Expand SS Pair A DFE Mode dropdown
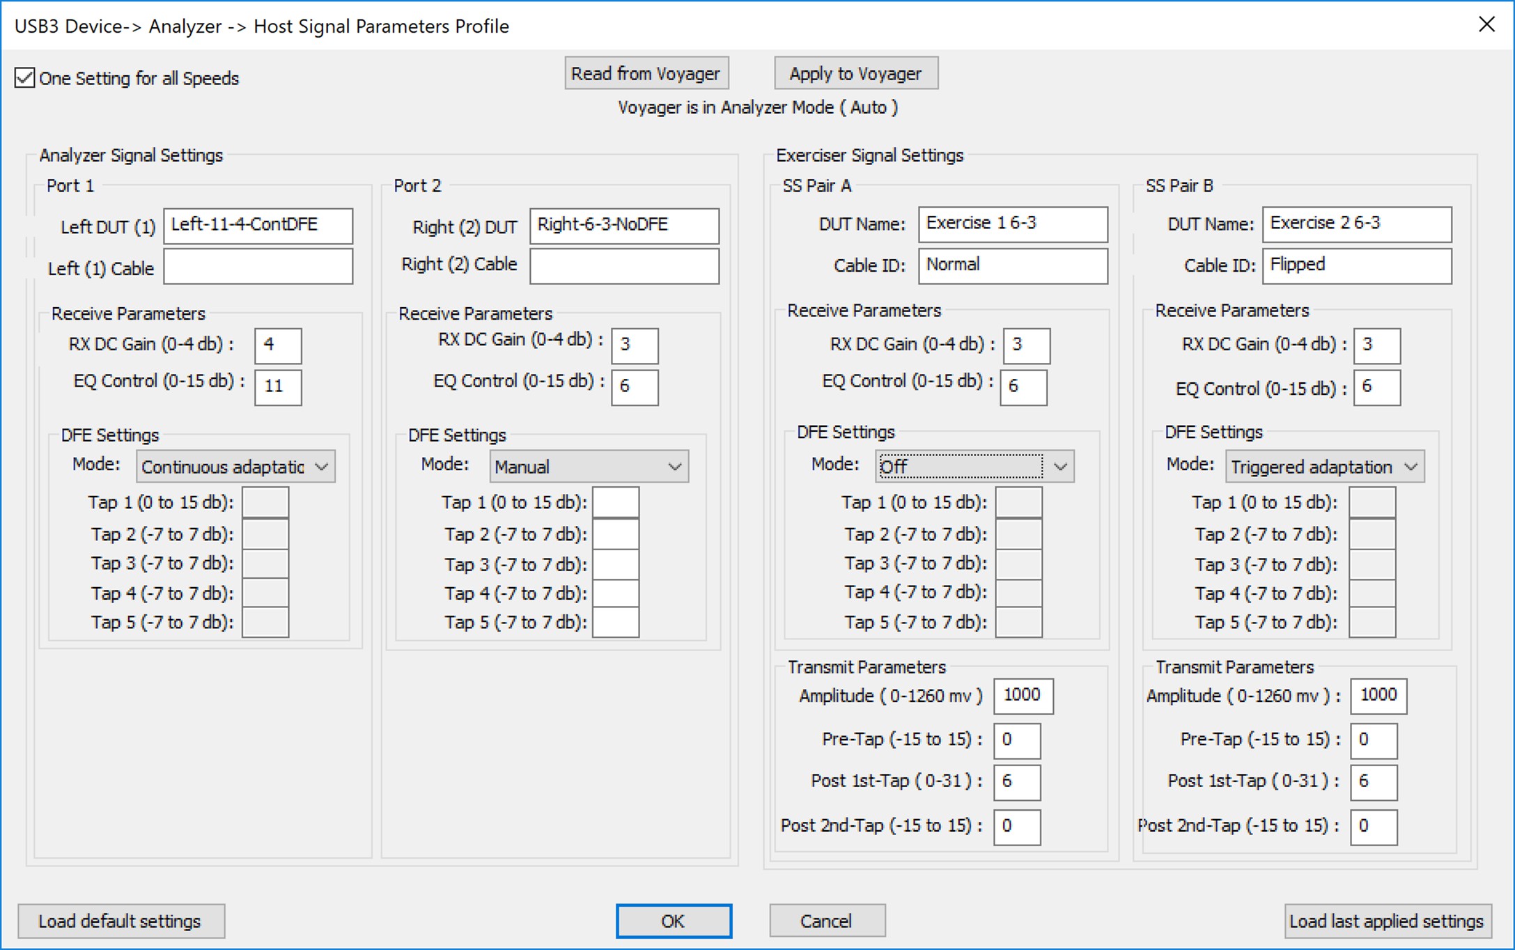Viewport: 1515px width, 950px height. (974, 467)
